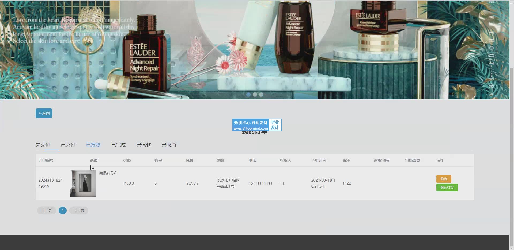Viewport: 514px width, 250px height.
Task: Click the 操作 column header
Action: (x=440, y=160)
